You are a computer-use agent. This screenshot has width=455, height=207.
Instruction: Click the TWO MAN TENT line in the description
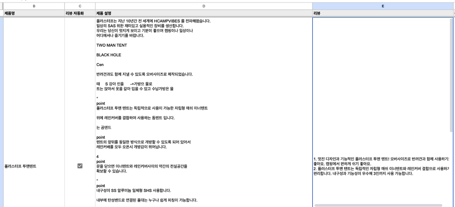[x=109, y=45]
